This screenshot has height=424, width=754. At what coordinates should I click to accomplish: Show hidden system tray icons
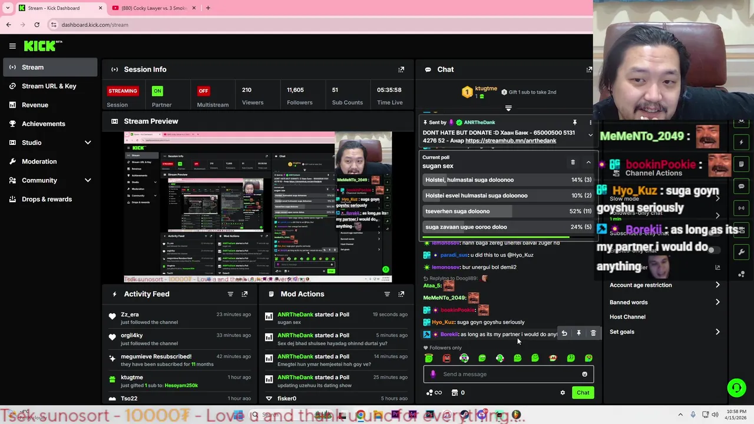pos(680,415)
